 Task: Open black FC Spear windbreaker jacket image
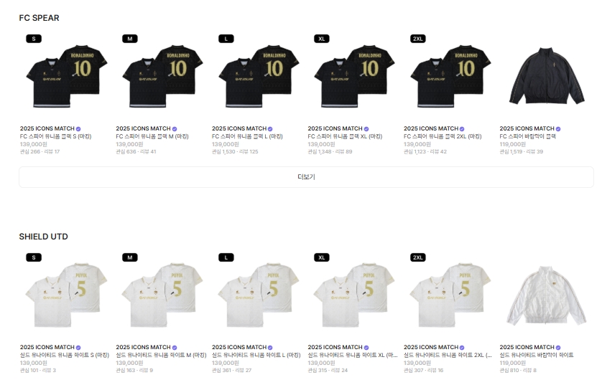click(x=547, y=76)
